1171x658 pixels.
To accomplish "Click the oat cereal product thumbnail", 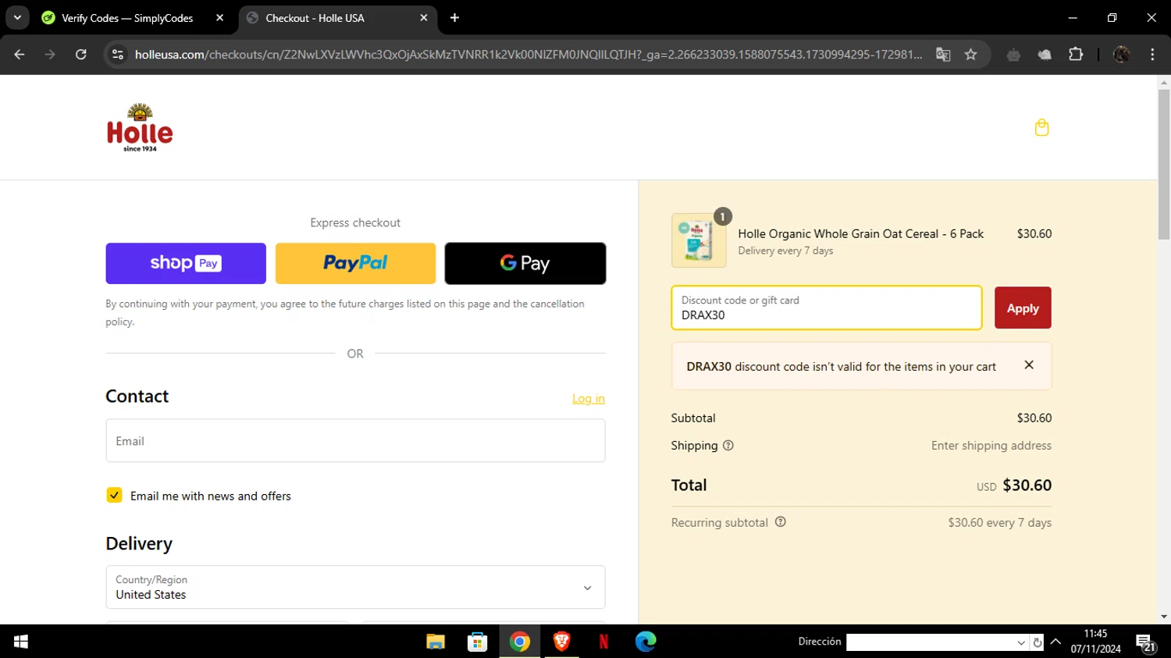I will click(699, 240).
